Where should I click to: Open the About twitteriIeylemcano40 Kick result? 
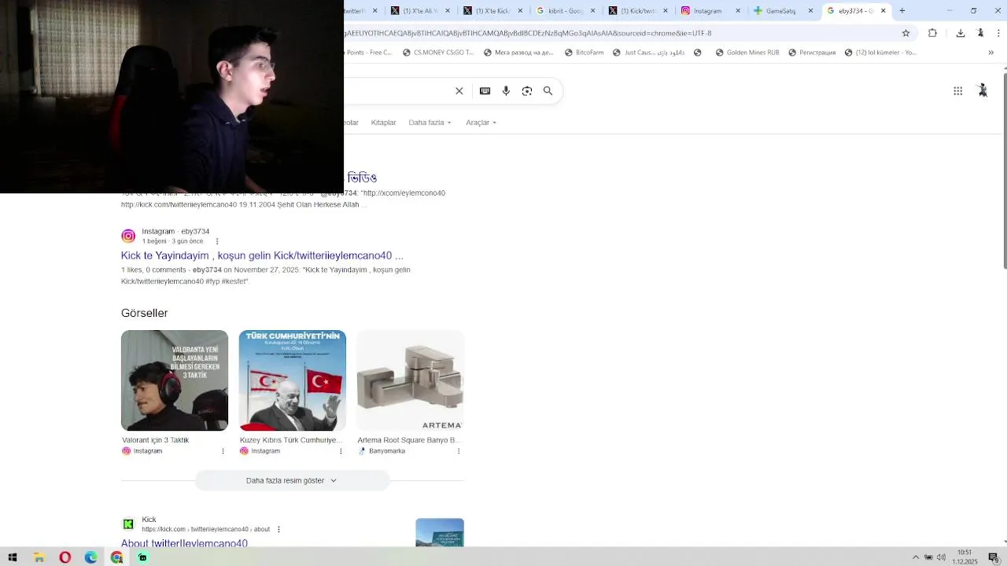click(184, 542)
